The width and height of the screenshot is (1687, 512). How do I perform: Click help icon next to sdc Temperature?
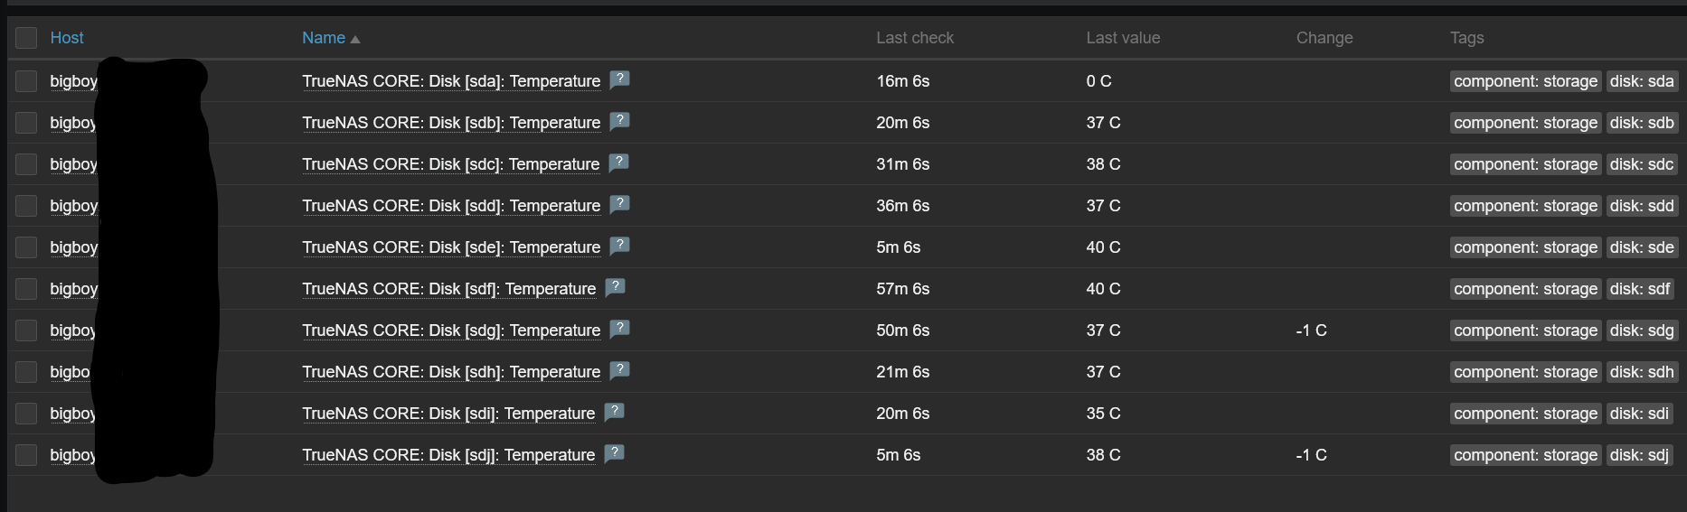(x=618, y=163)
